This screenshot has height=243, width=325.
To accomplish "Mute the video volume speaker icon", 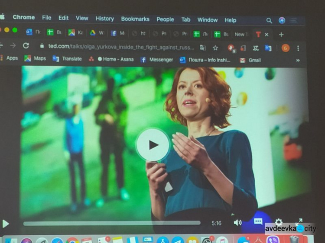I will pyautogui.click(x=237, y=223).
